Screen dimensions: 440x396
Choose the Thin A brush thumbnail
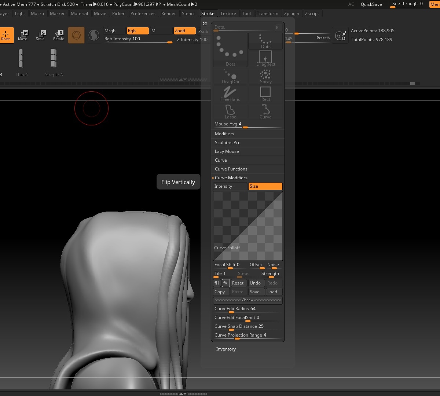21,62
